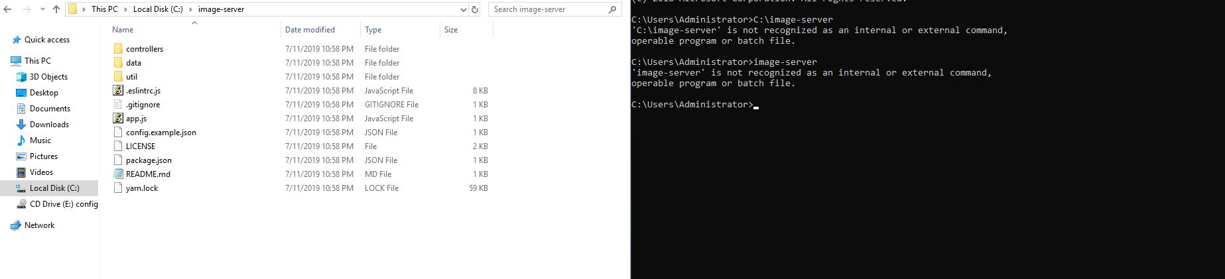Click the Back navigation arrow
Viewport: 1225px width, 279px height.
pos(7,9)
